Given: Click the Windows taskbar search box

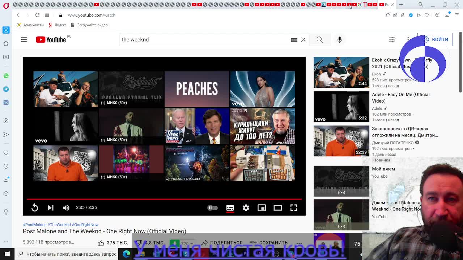Looking at the screenshot, I should 67,254.
